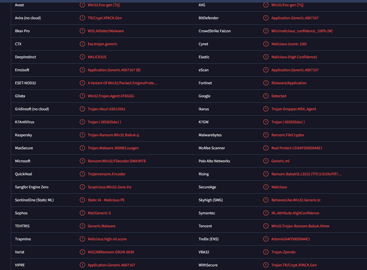Click the alert icon for Palo Alto Networks
Screen dimensions: 367x270
coord(266,161)
